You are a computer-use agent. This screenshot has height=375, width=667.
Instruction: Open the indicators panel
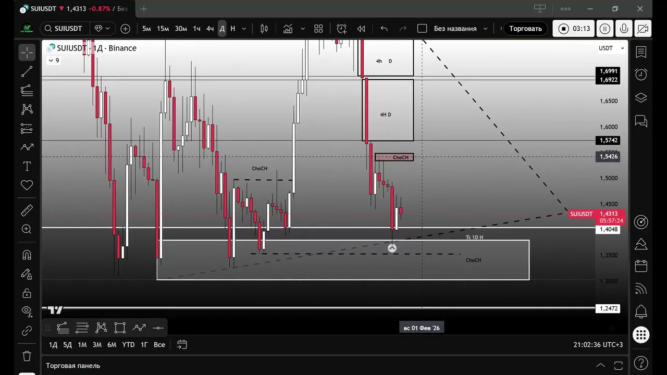click(x=288, y=29)
